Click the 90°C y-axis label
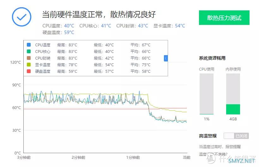This screenshot has width=259, height=167. pos(16,85)
